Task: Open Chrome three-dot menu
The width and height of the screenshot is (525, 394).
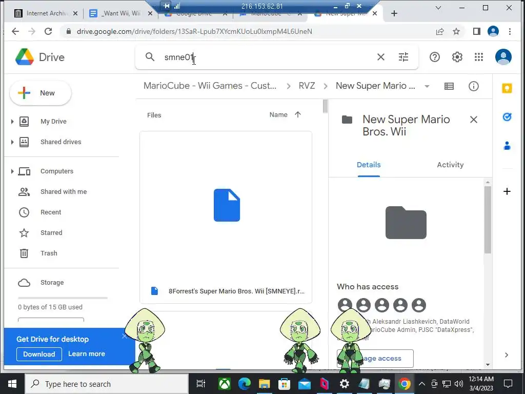Action: 510,31
